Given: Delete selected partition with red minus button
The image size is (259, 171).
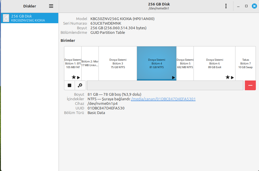Looking at the screenshot, I should pyautogui.click(x=250, y=85).
